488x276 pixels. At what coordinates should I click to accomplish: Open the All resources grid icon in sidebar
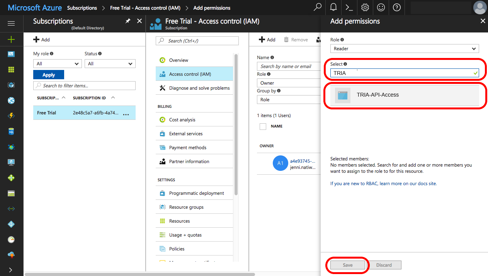click(11, 70)
